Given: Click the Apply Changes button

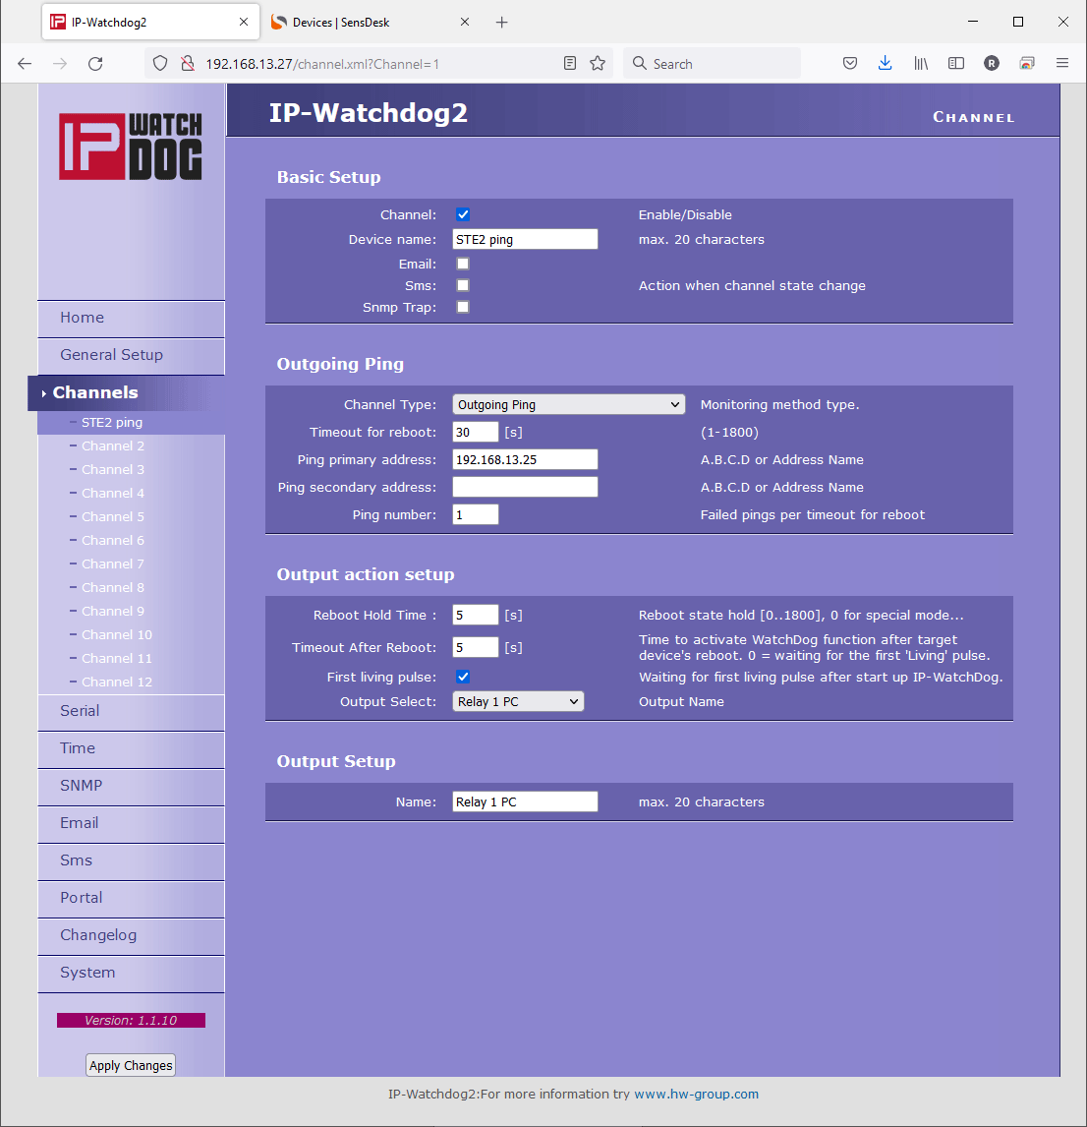Looking at the screenshot, I should [x=131, y=1065].
